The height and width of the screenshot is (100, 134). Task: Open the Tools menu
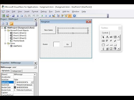point(57,11)
